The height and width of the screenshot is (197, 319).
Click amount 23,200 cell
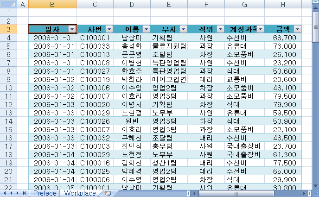point(283,63)
